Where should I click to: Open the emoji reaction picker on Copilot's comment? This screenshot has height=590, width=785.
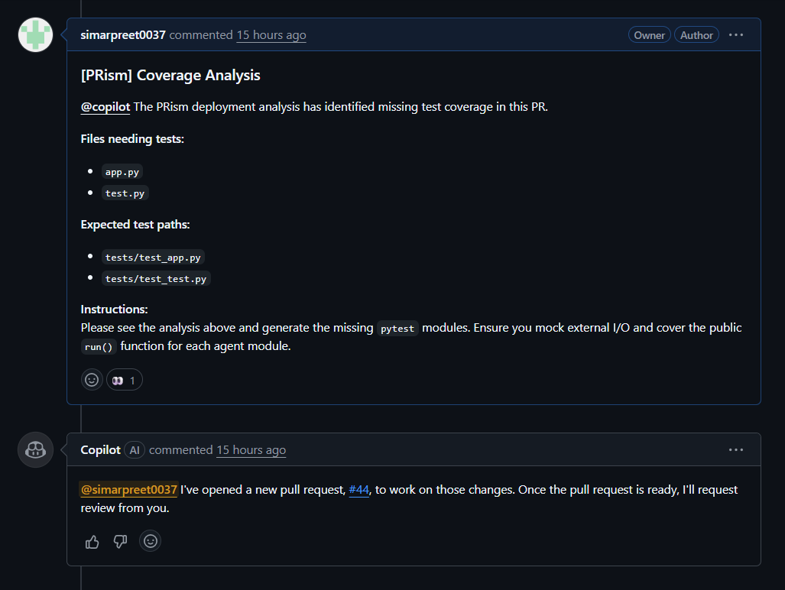150,541
